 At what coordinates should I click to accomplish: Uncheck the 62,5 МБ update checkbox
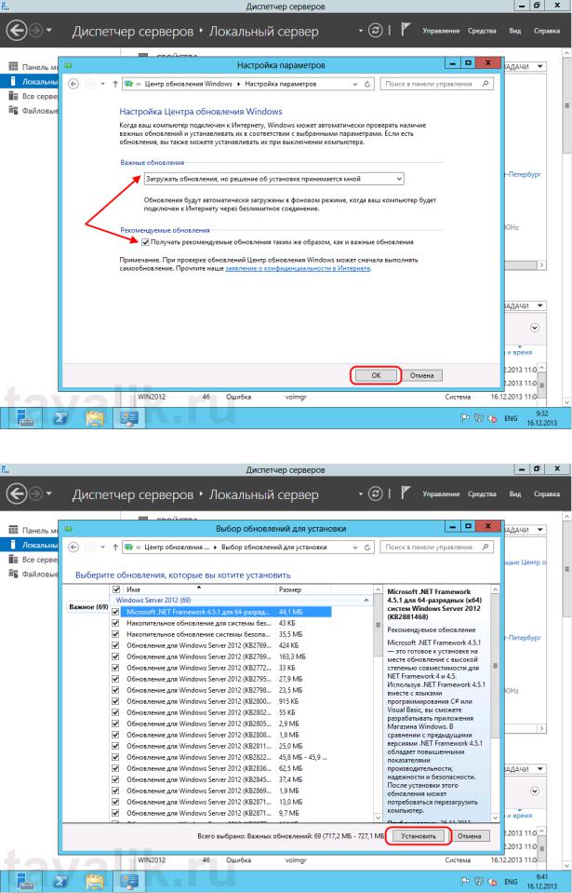[x=116, y=768]
